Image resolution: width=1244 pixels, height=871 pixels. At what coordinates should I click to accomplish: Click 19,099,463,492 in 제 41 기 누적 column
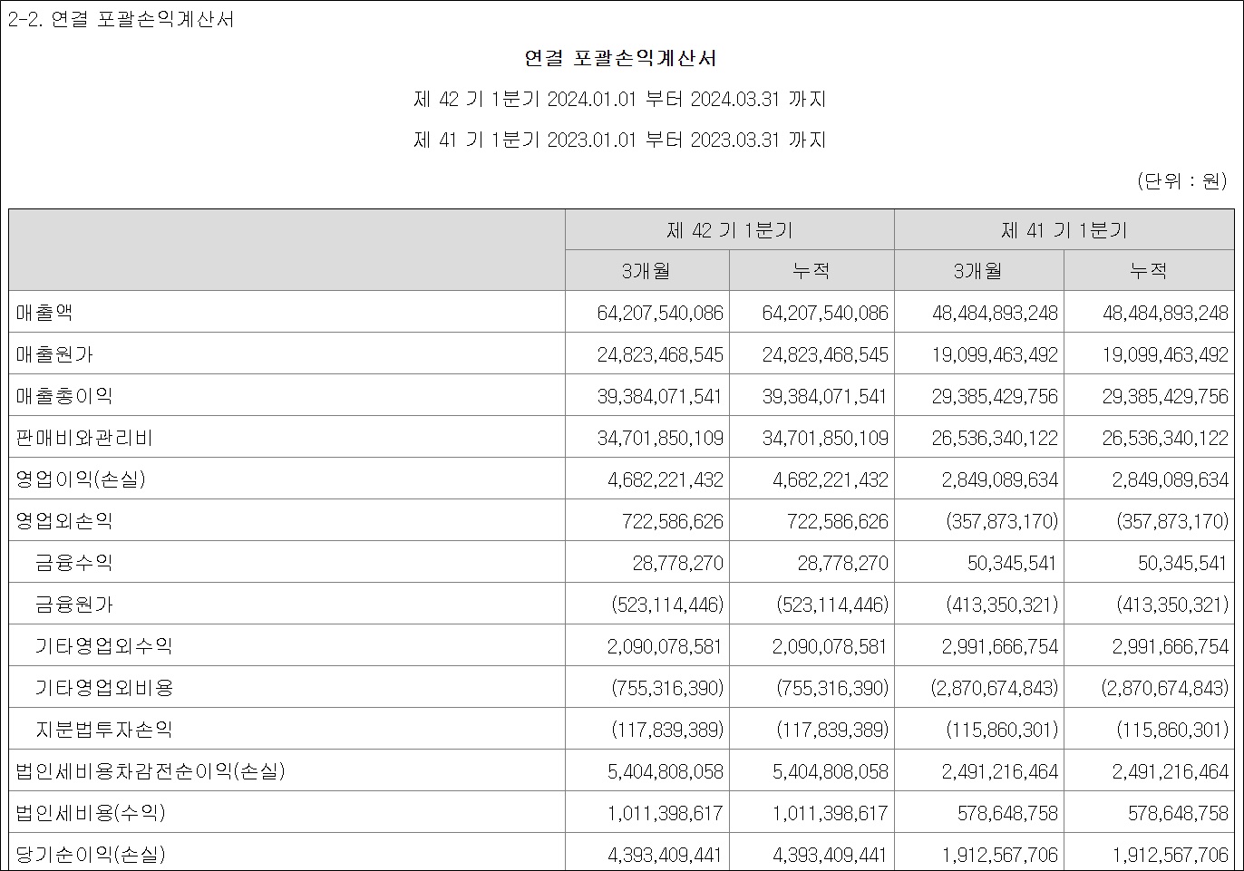tap(1165, 354)
